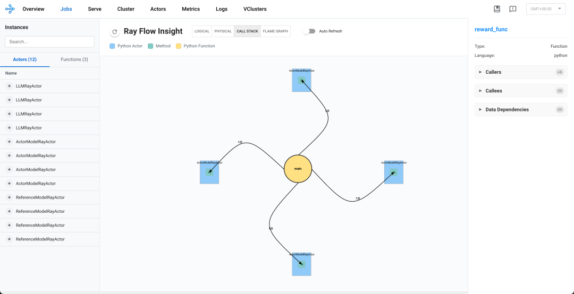Click the top ActorModelRayActor node in graph
574x294 pixels.
pos(302,80)
